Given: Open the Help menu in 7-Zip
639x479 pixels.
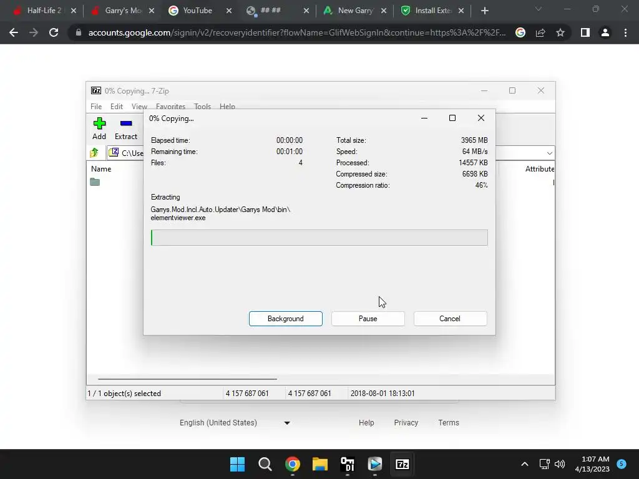Looking at the screenshot, I should pos(227,106).
